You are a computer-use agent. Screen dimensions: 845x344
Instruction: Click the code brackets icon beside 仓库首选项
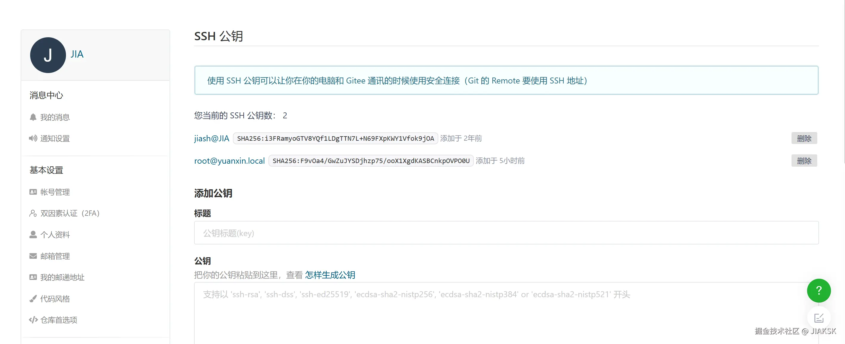33,320
